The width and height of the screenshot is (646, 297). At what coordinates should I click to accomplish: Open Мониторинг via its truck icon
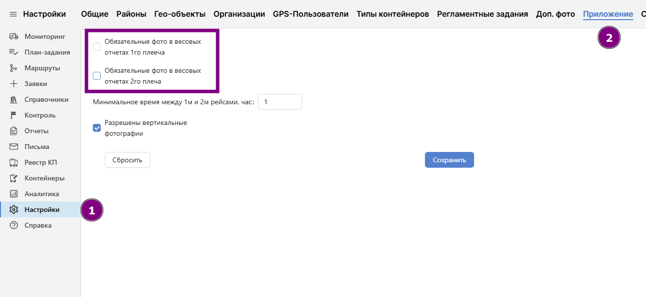14,36
